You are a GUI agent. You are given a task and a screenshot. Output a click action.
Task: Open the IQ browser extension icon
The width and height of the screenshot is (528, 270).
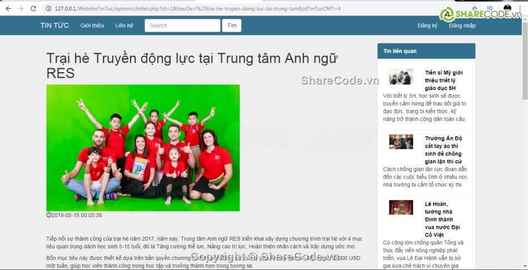coord(490,8)
